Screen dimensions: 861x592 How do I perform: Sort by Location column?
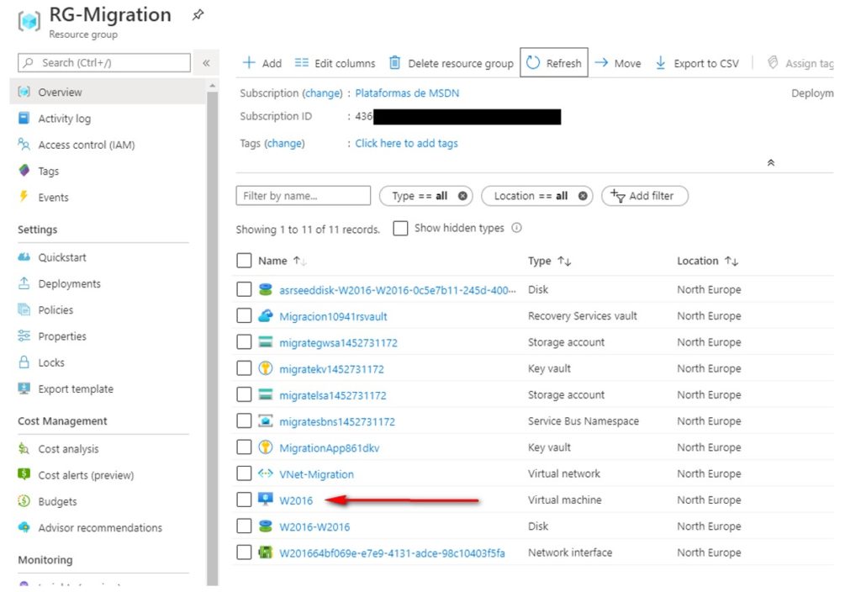point(708,261)
